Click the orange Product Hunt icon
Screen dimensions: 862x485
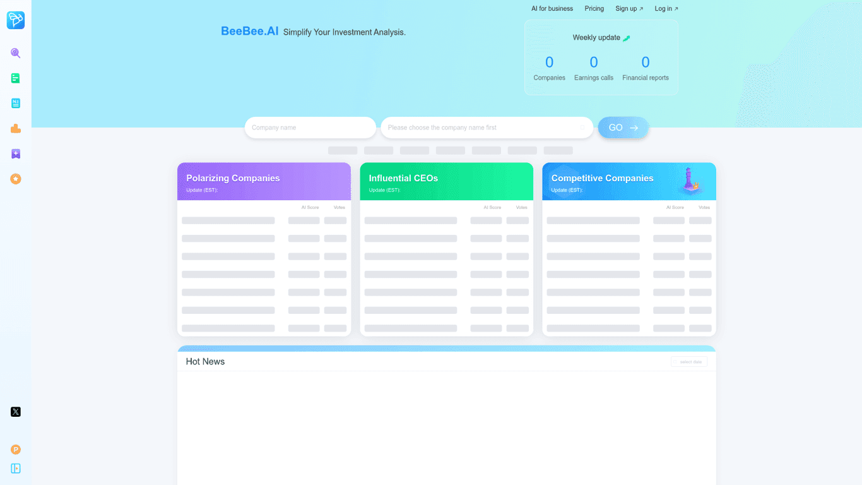pyautogui.click(x=16, y=450)
